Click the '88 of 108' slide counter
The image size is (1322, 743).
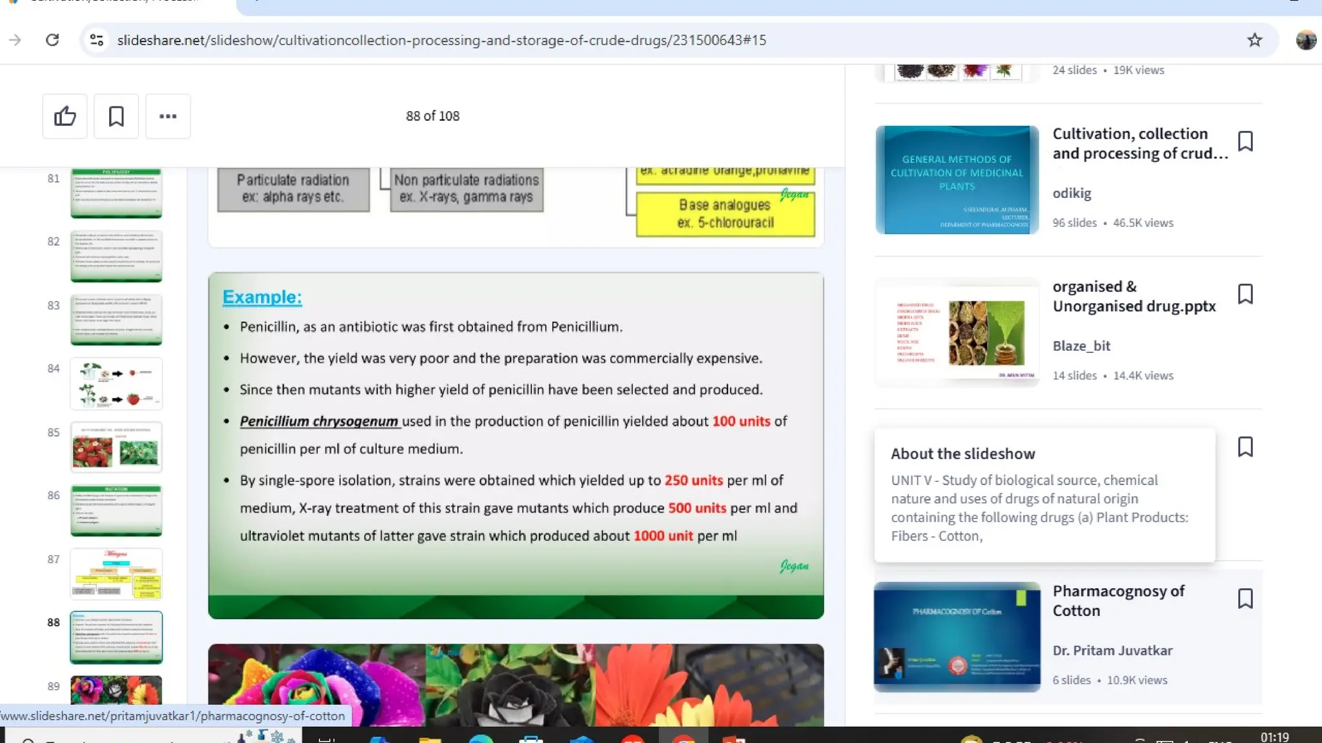click(432, 116)
